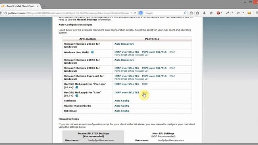Viewport: 258px width, 145px height.
Task: Click the yellow notes icon in toolbar
Action: [x=249, y=13]
